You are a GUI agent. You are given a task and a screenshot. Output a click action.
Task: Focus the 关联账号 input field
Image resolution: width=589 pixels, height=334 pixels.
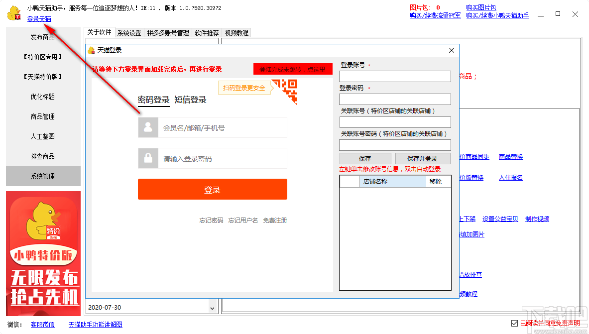tap(395, 122)
